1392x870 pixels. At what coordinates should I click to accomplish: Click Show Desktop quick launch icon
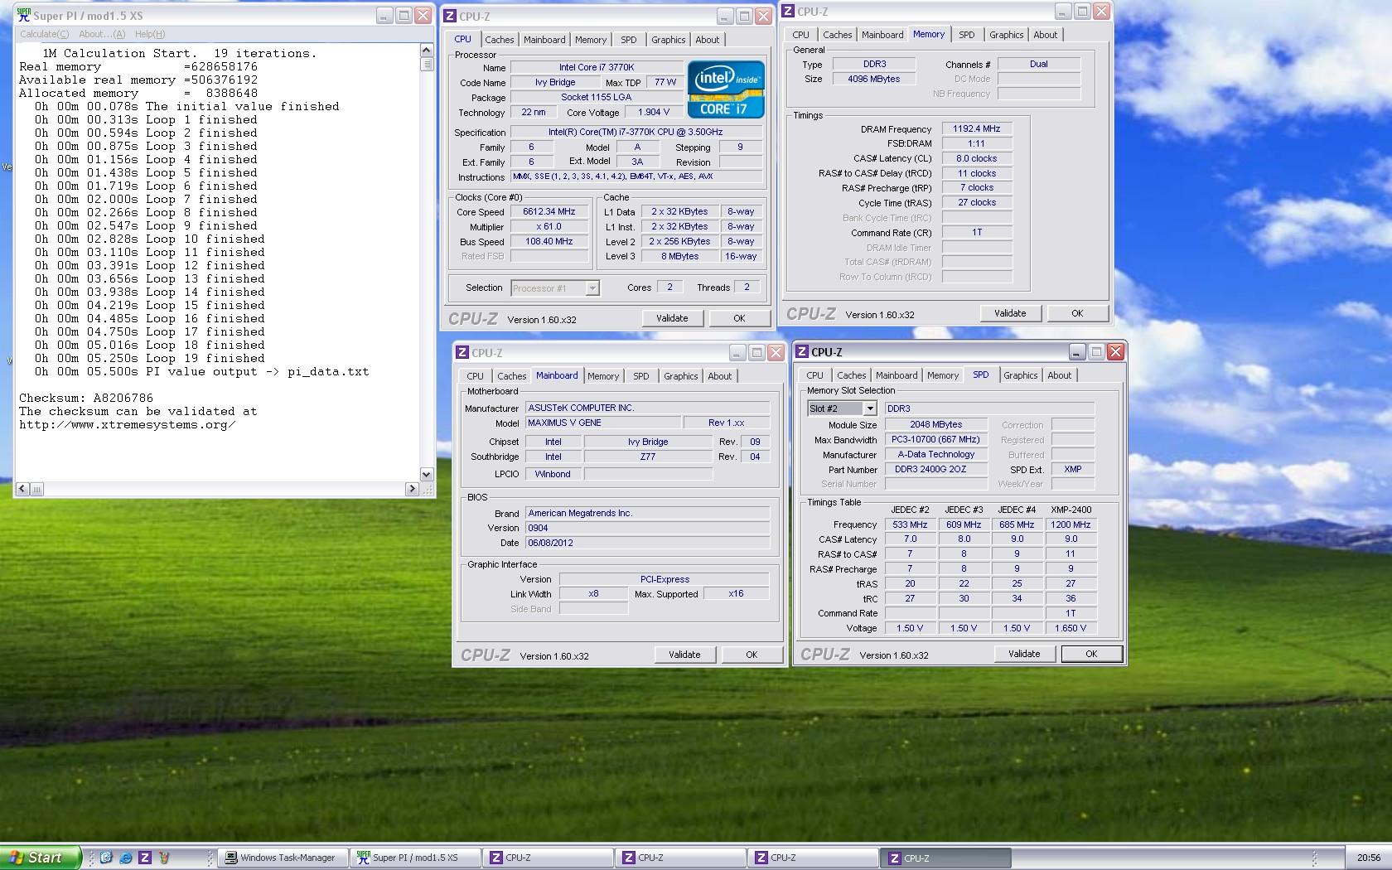pyautogui.click(x=106, y=858)
